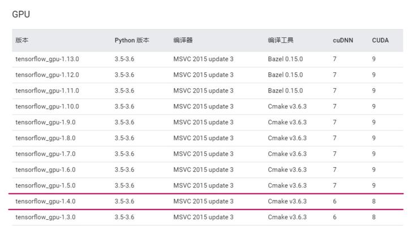The image size is (409, 226).
Task: Click MSVC 2015 update 3 in tensorflow_gpu-1.13.0 row
Action: (x=204, y=59)
